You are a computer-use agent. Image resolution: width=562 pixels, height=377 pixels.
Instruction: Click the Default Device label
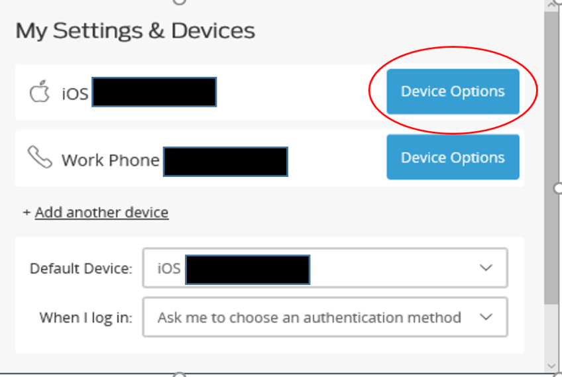coord(81,268)
